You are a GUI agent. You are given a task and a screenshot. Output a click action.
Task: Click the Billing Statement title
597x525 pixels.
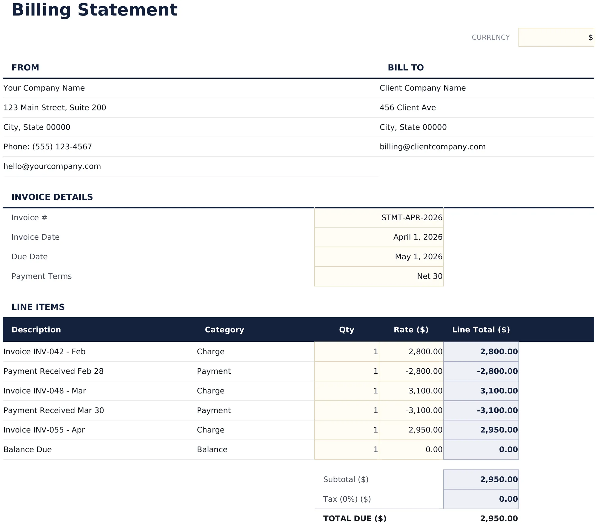tap(94, 10)
